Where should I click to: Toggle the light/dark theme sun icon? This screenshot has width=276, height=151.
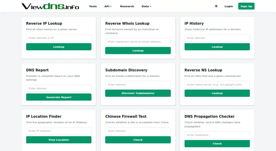point(216,6)
